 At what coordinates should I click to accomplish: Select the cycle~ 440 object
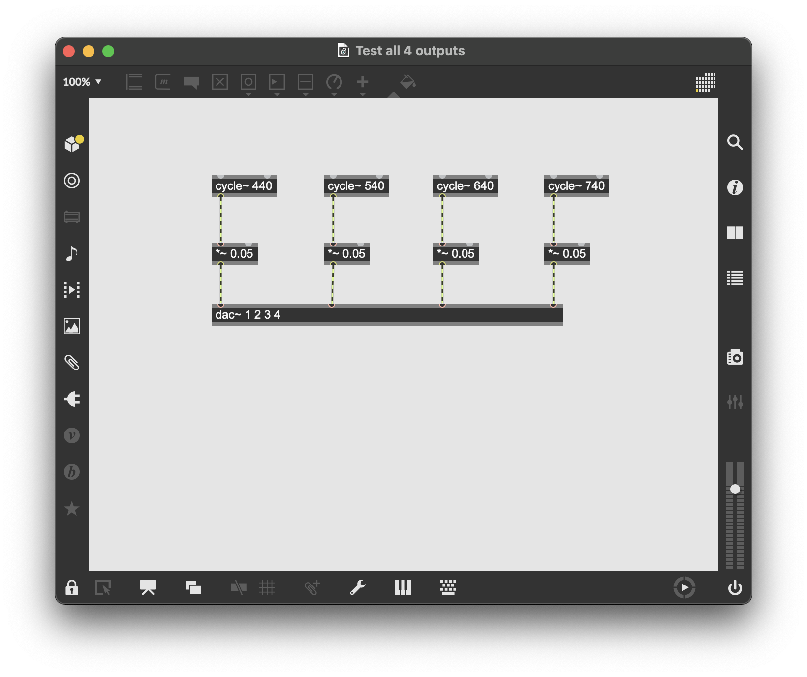(244, 186)
